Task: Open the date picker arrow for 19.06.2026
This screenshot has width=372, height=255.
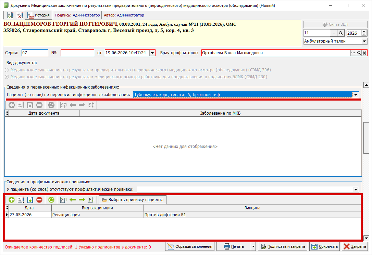Action: pyautogui.click(x=152, y=53)
